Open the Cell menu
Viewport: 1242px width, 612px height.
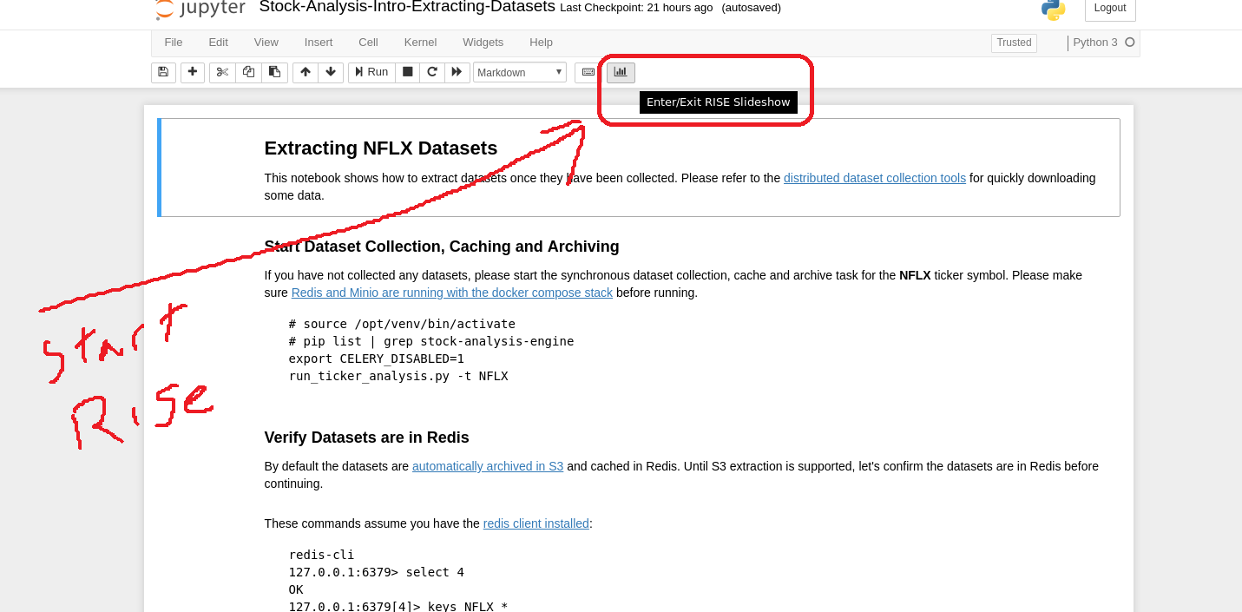pyautogui.click(x=368, y=42)
